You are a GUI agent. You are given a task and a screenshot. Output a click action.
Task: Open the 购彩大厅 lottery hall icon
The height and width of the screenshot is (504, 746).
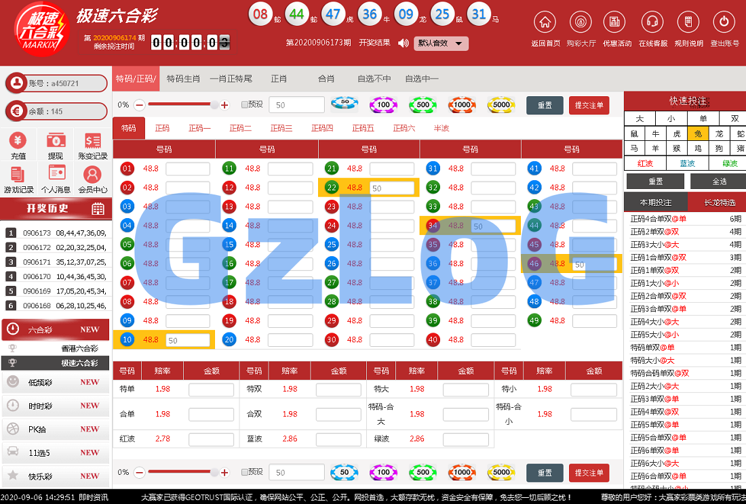pyautogui.click(x=581, y=22)
